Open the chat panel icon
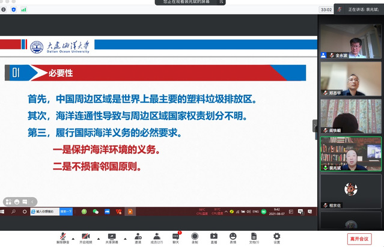384x247 pixels. pyautogui.click(x=176, y=236)
